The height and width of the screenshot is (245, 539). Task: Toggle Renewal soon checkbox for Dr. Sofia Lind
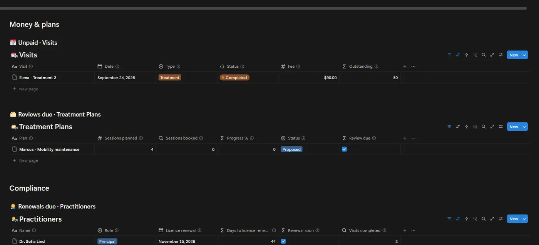click(x=283, y=242)
